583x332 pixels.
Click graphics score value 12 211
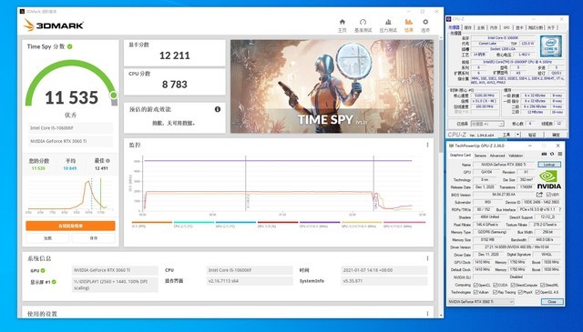coord(174,55)
